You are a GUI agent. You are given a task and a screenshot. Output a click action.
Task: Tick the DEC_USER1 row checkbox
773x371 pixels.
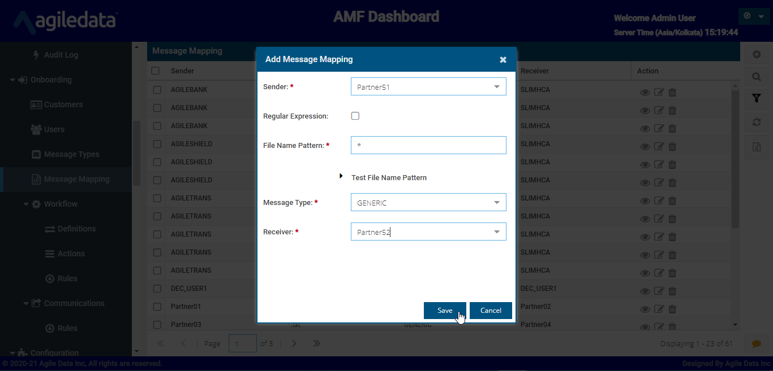(x=157, y=289)
